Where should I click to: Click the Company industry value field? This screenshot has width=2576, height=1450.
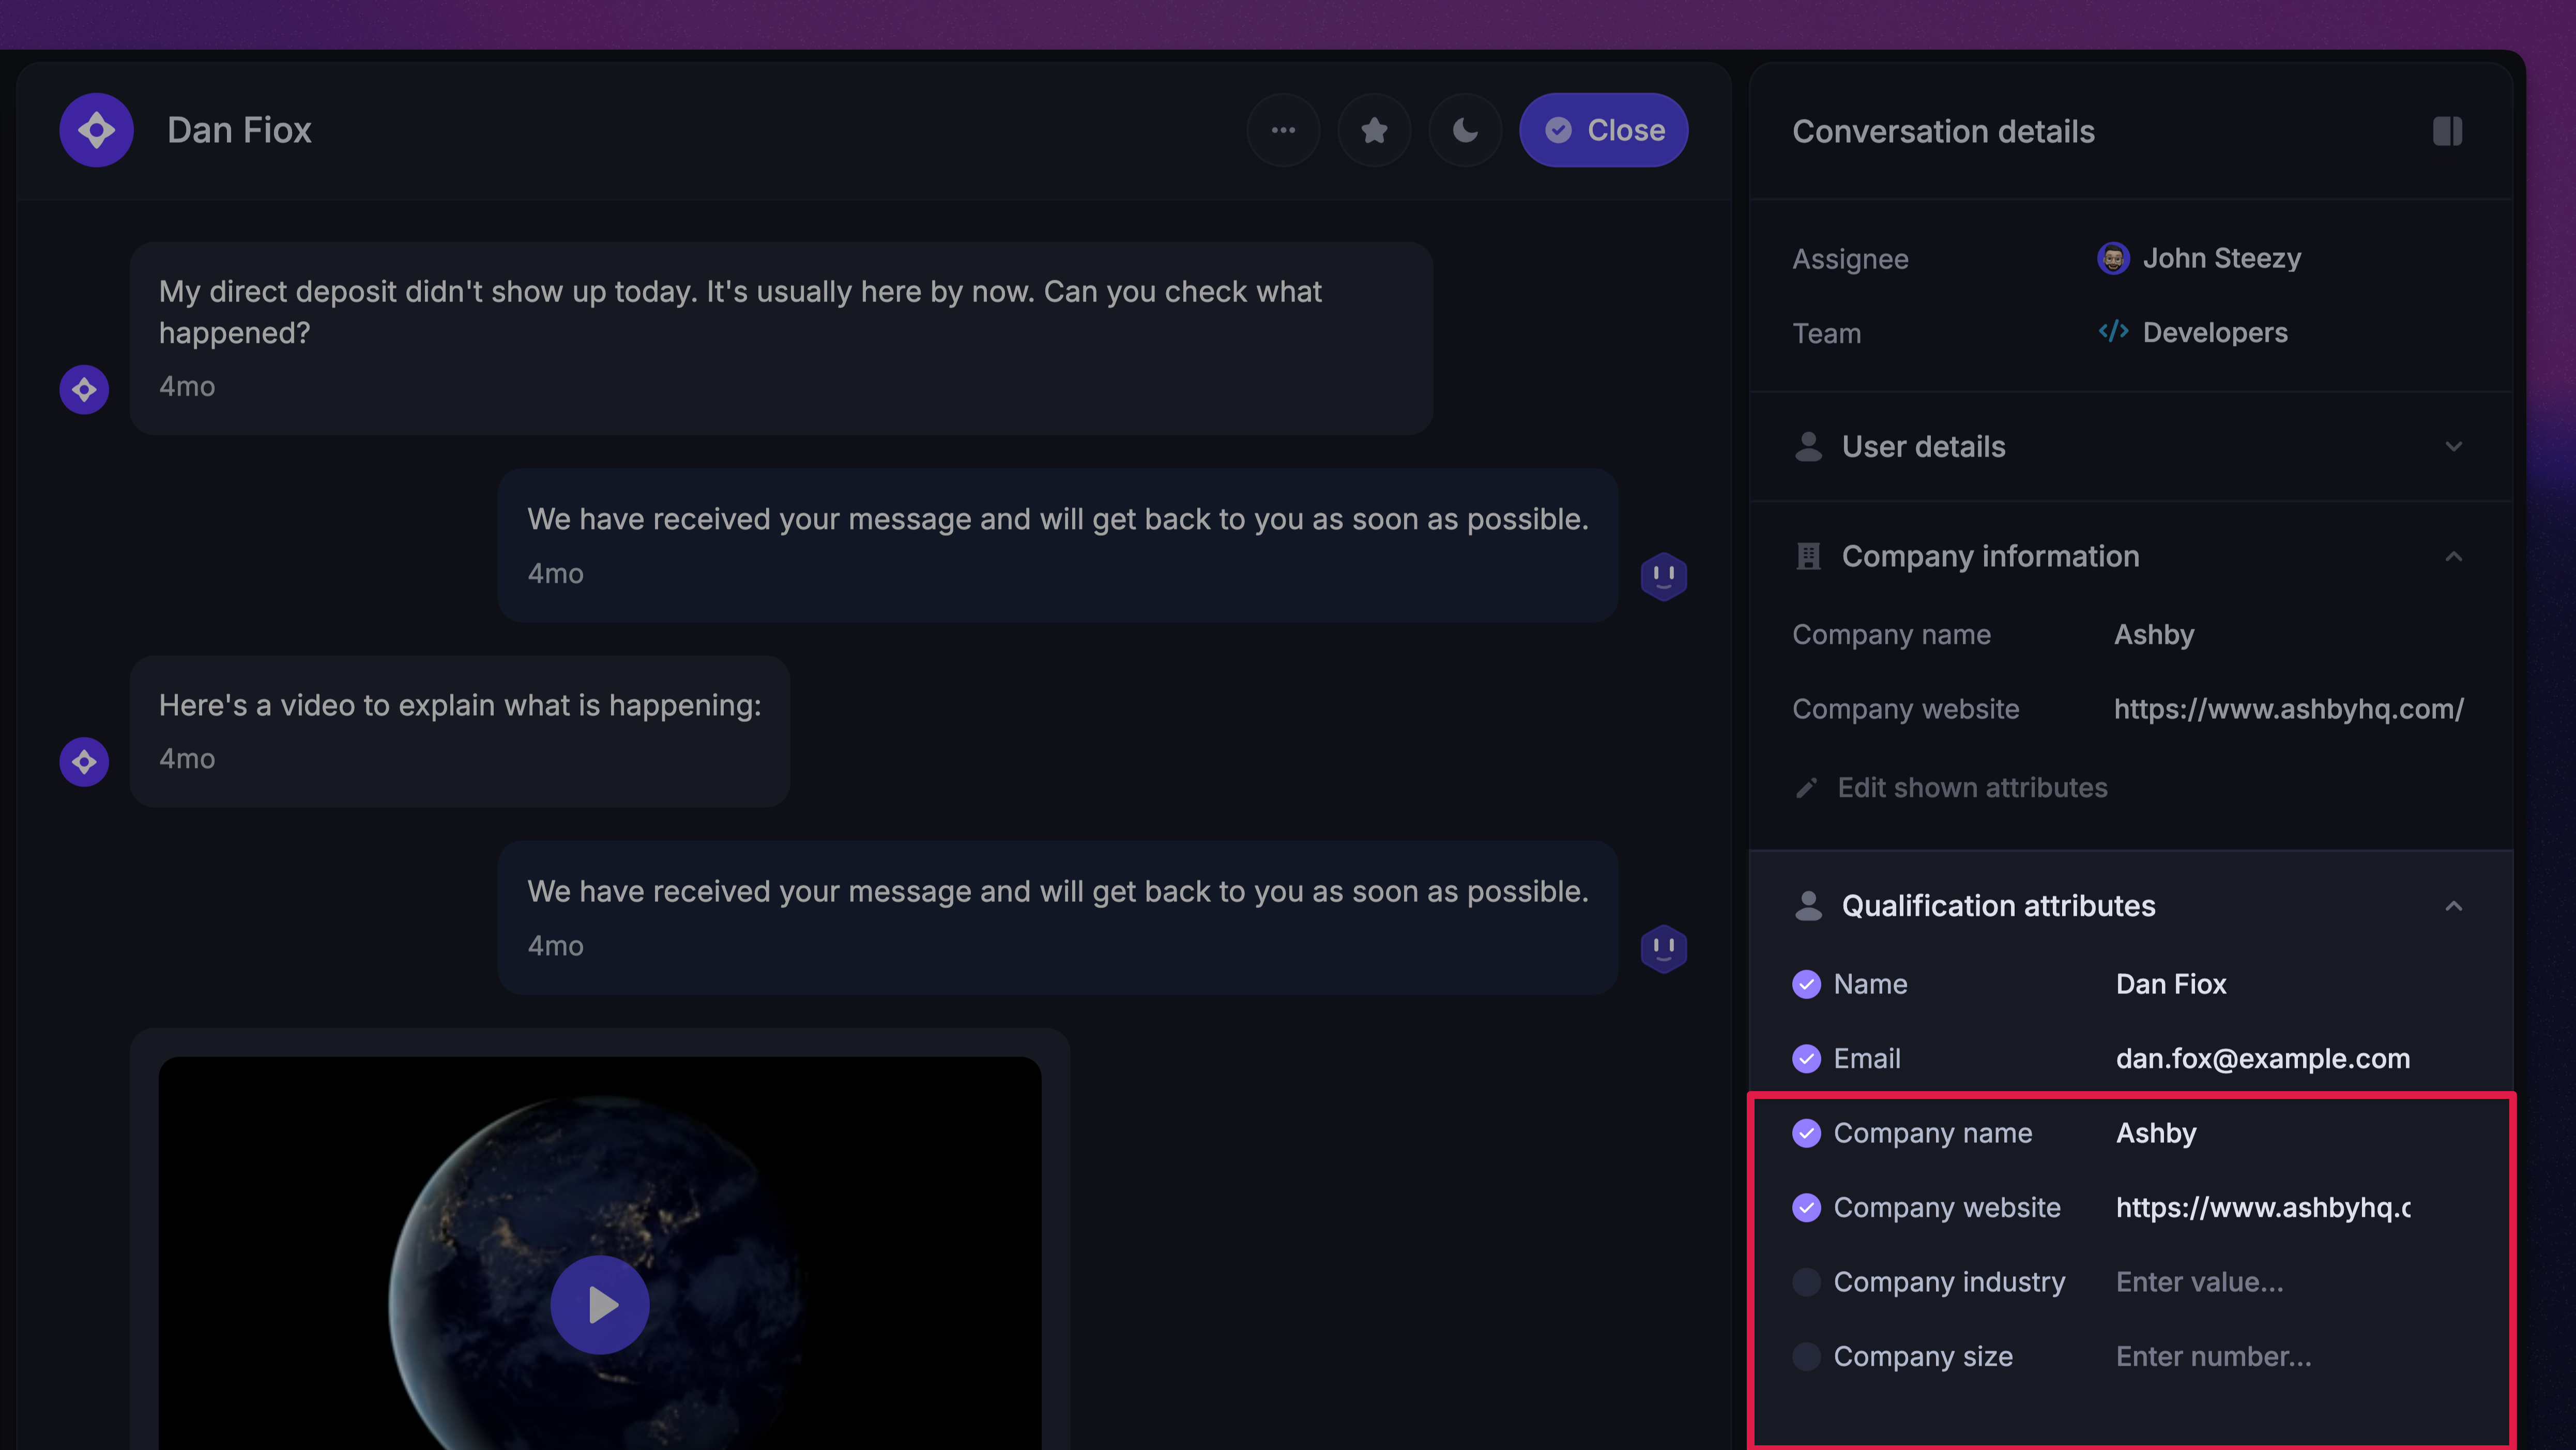[x=2198, y=1282]
